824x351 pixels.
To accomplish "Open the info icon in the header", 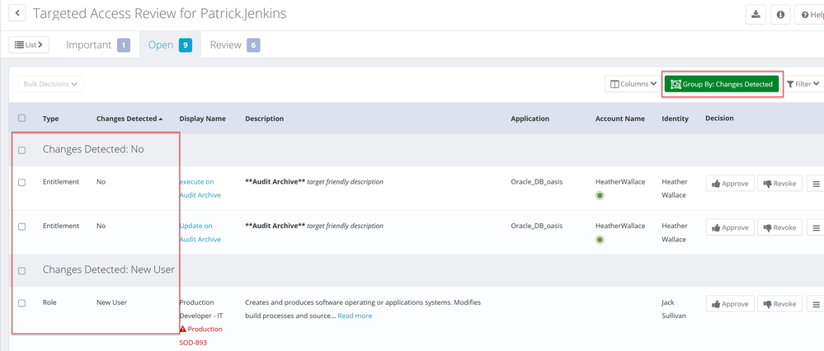I will point(780,14).
